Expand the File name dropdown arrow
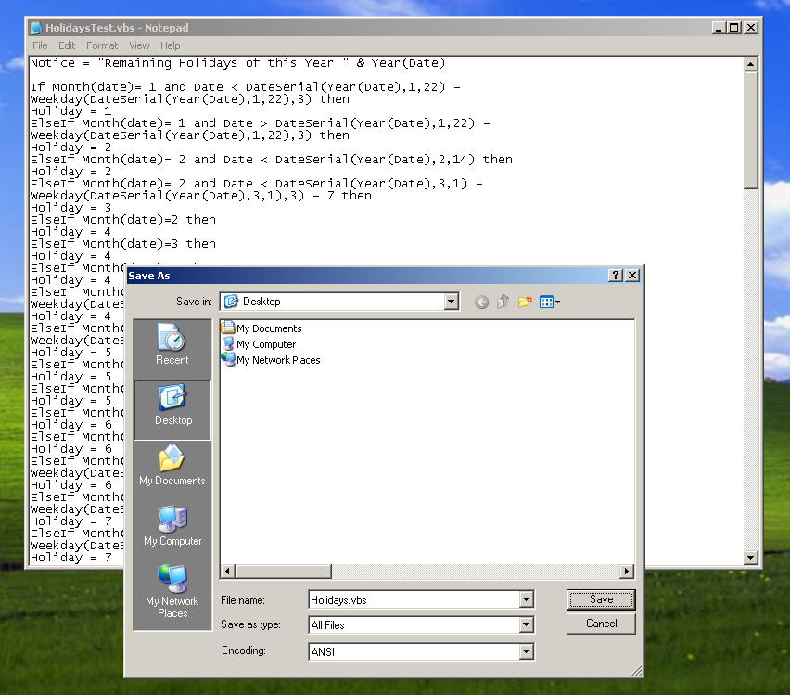790x695 pixels. pyautogui.click(x=526, y=599)
